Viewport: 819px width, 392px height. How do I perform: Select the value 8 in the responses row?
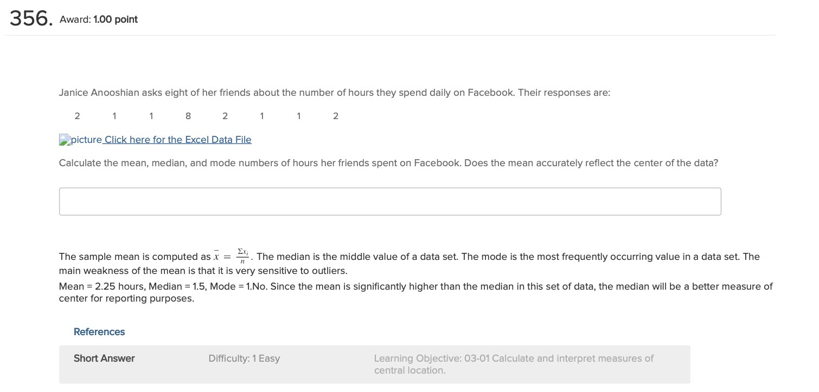188,116
